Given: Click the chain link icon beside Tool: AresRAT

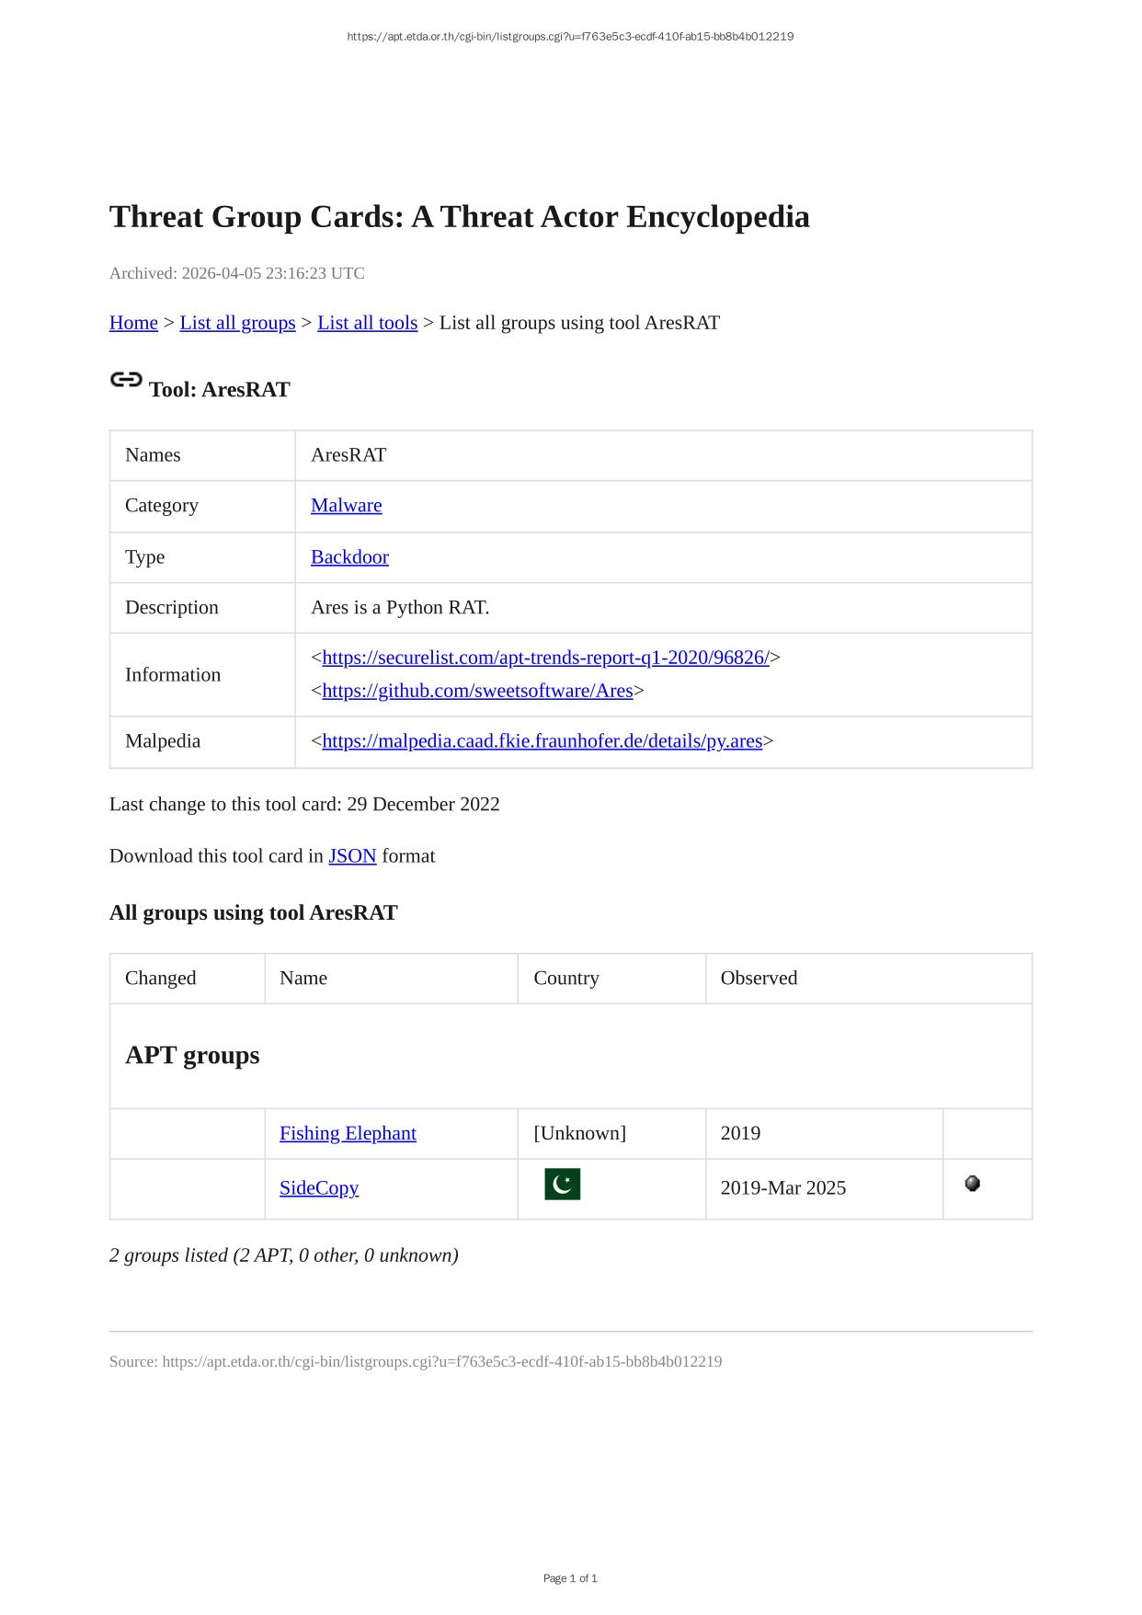Looking at the screenshot, I should [126, 380].
